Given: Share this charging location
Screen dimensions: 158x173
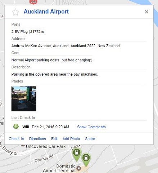Looking at the screenshot, I should coord(90,139).
